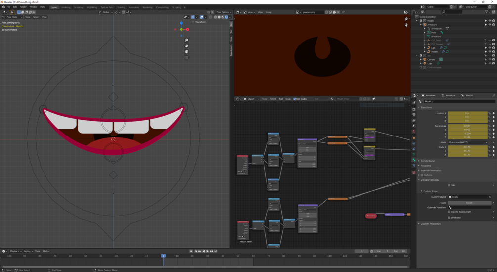Toggle visibility eye for Mouth collection
Screen dimensions: 497x272
(489, 21)
